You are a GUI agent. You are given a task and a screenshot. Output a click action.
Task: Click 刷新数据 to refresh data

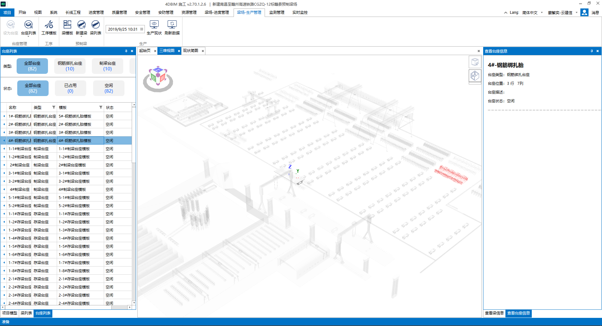[x=172, y=27]
